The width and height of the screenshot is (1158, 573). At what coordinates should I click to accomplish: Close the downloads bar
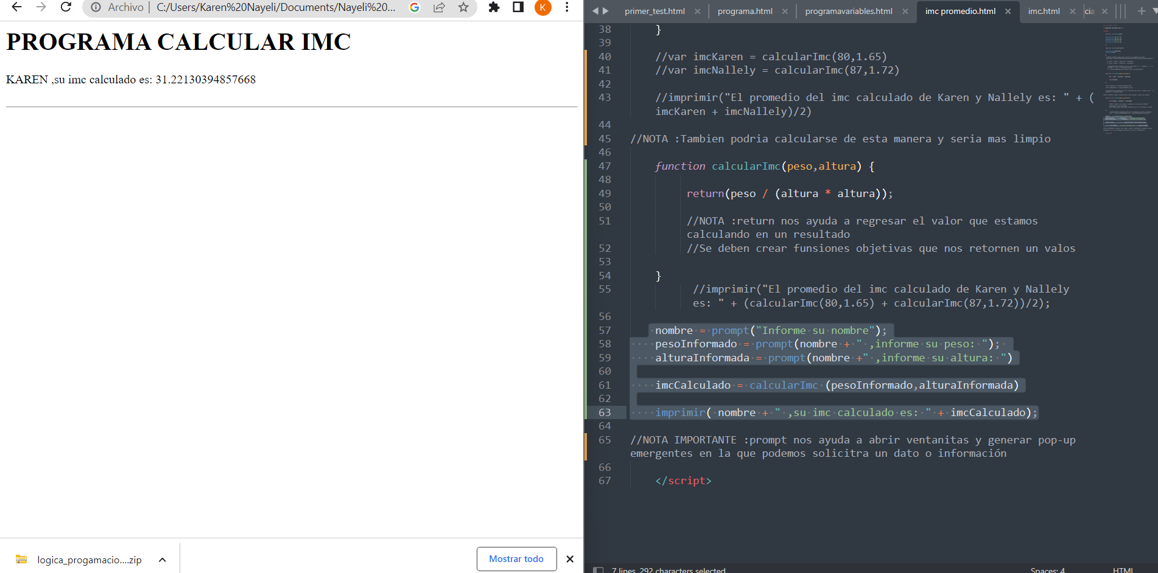point(570,559)
